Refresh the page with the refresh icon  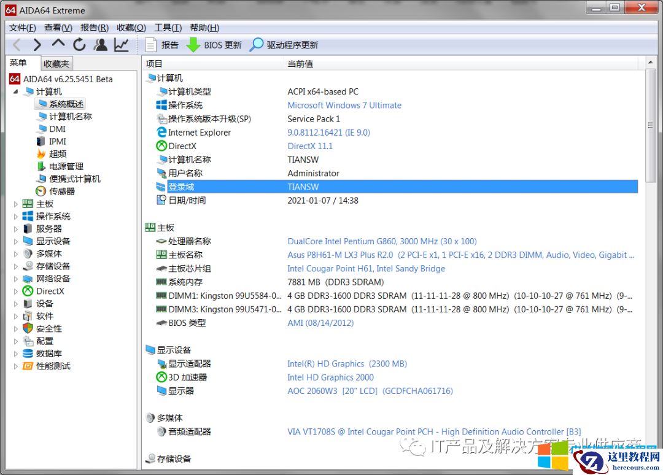click(79, 45)
